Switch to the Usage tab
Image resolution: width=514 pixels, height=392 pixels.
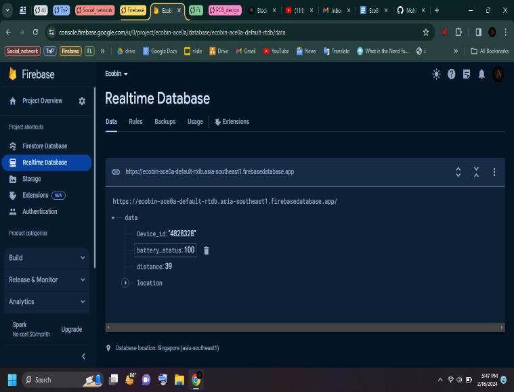coord(195,122)
